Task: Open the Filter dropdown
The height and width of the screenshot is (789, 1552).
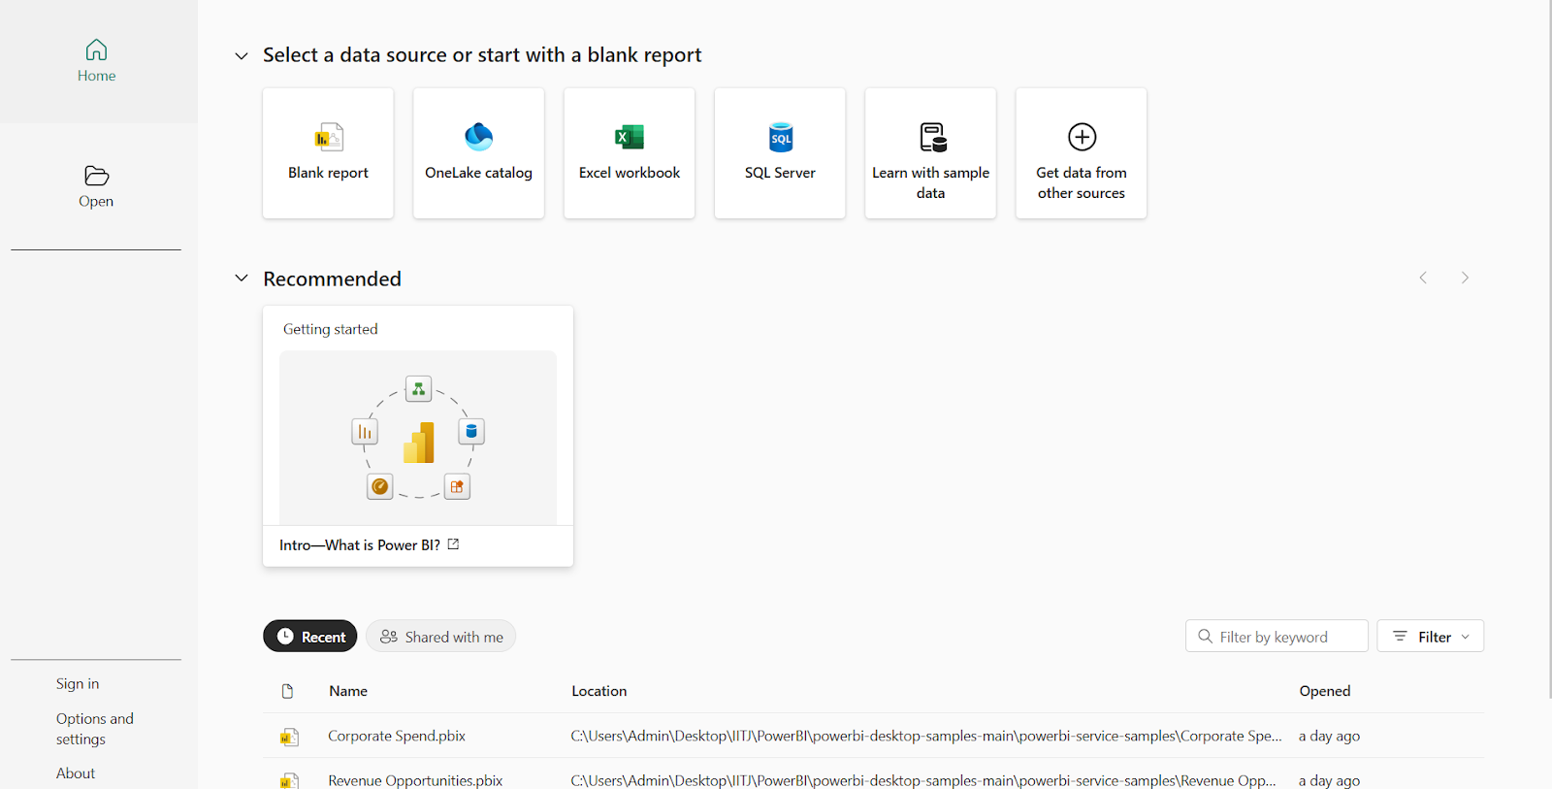Action: pyautogui.click(x=1431, y=637)
